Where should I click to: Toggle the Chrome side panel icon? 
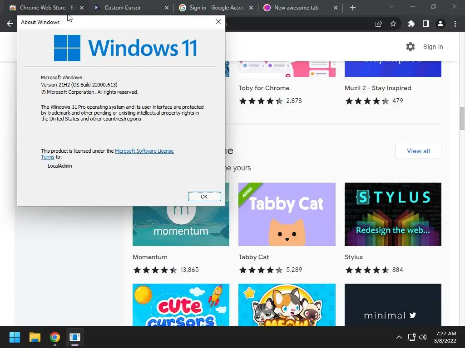[426, 24]
